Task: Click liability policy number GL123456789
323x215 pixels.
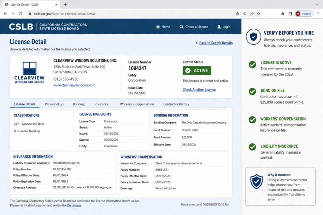Action: click(62, 169)
